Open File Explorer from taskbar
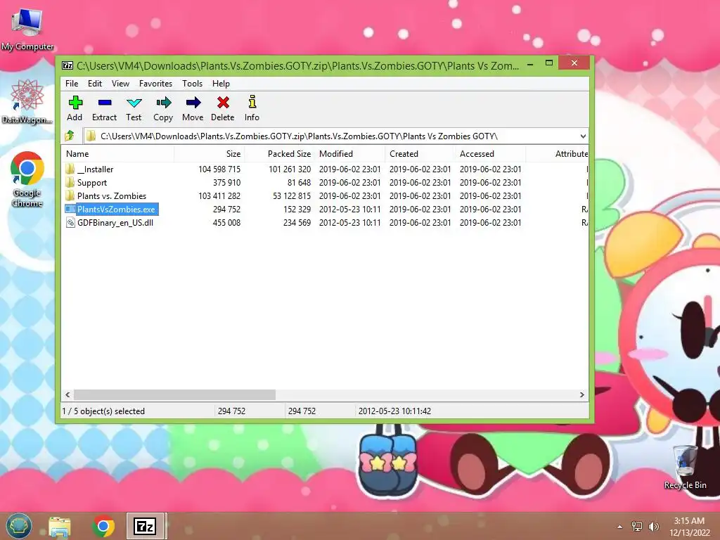 pyautogui.click(x=60, y=527)
